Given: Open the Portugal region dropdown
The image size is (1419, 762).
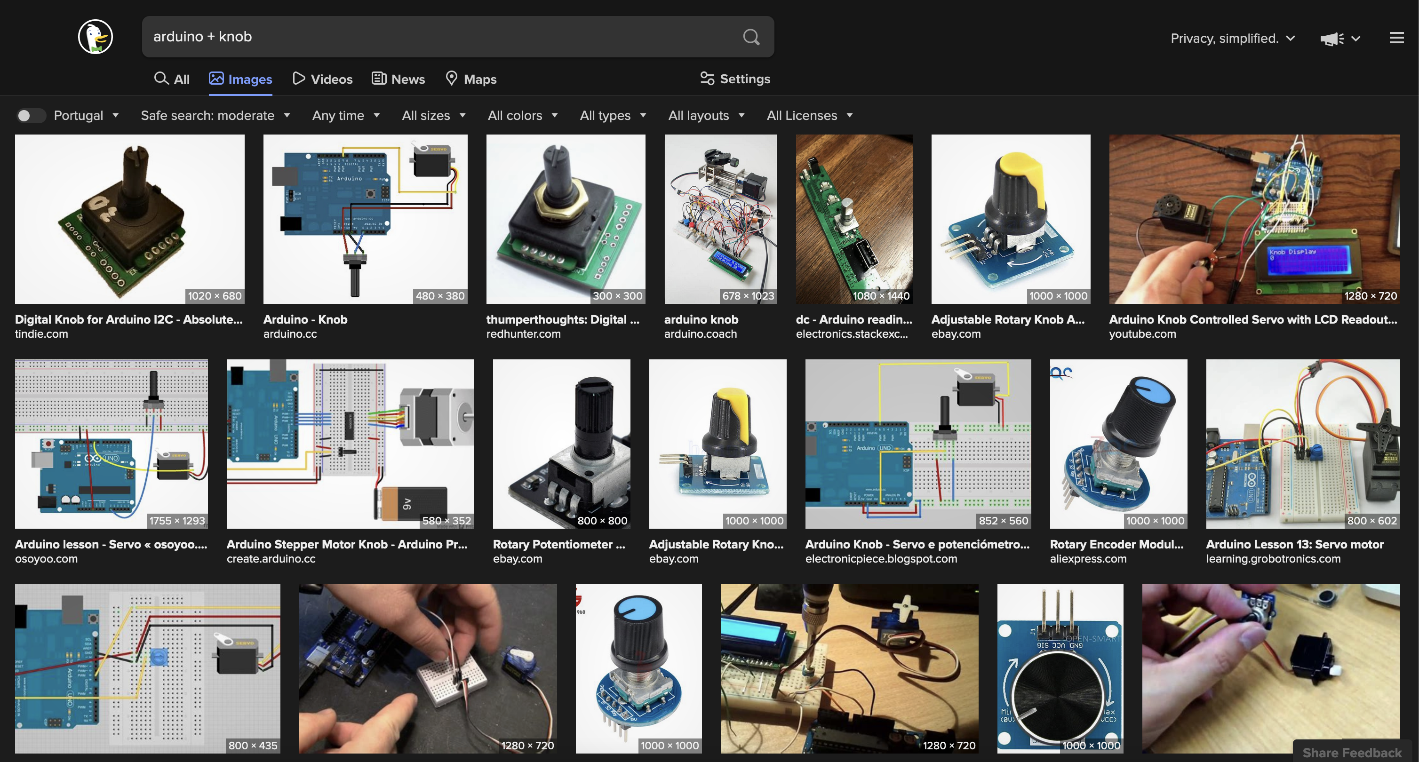Looking at the screenshot, I should (x=87, y=116).
